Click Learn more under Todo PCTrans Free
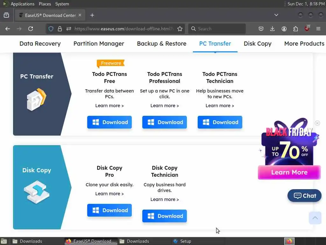This screenshot has width=326, height=245. click(110, 106)
